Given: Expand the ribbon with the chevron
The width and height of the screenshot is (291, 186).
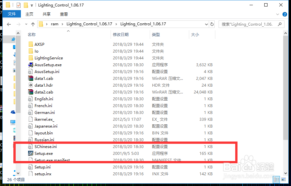Looking at the screenshot, I should (x=278, y=14).
